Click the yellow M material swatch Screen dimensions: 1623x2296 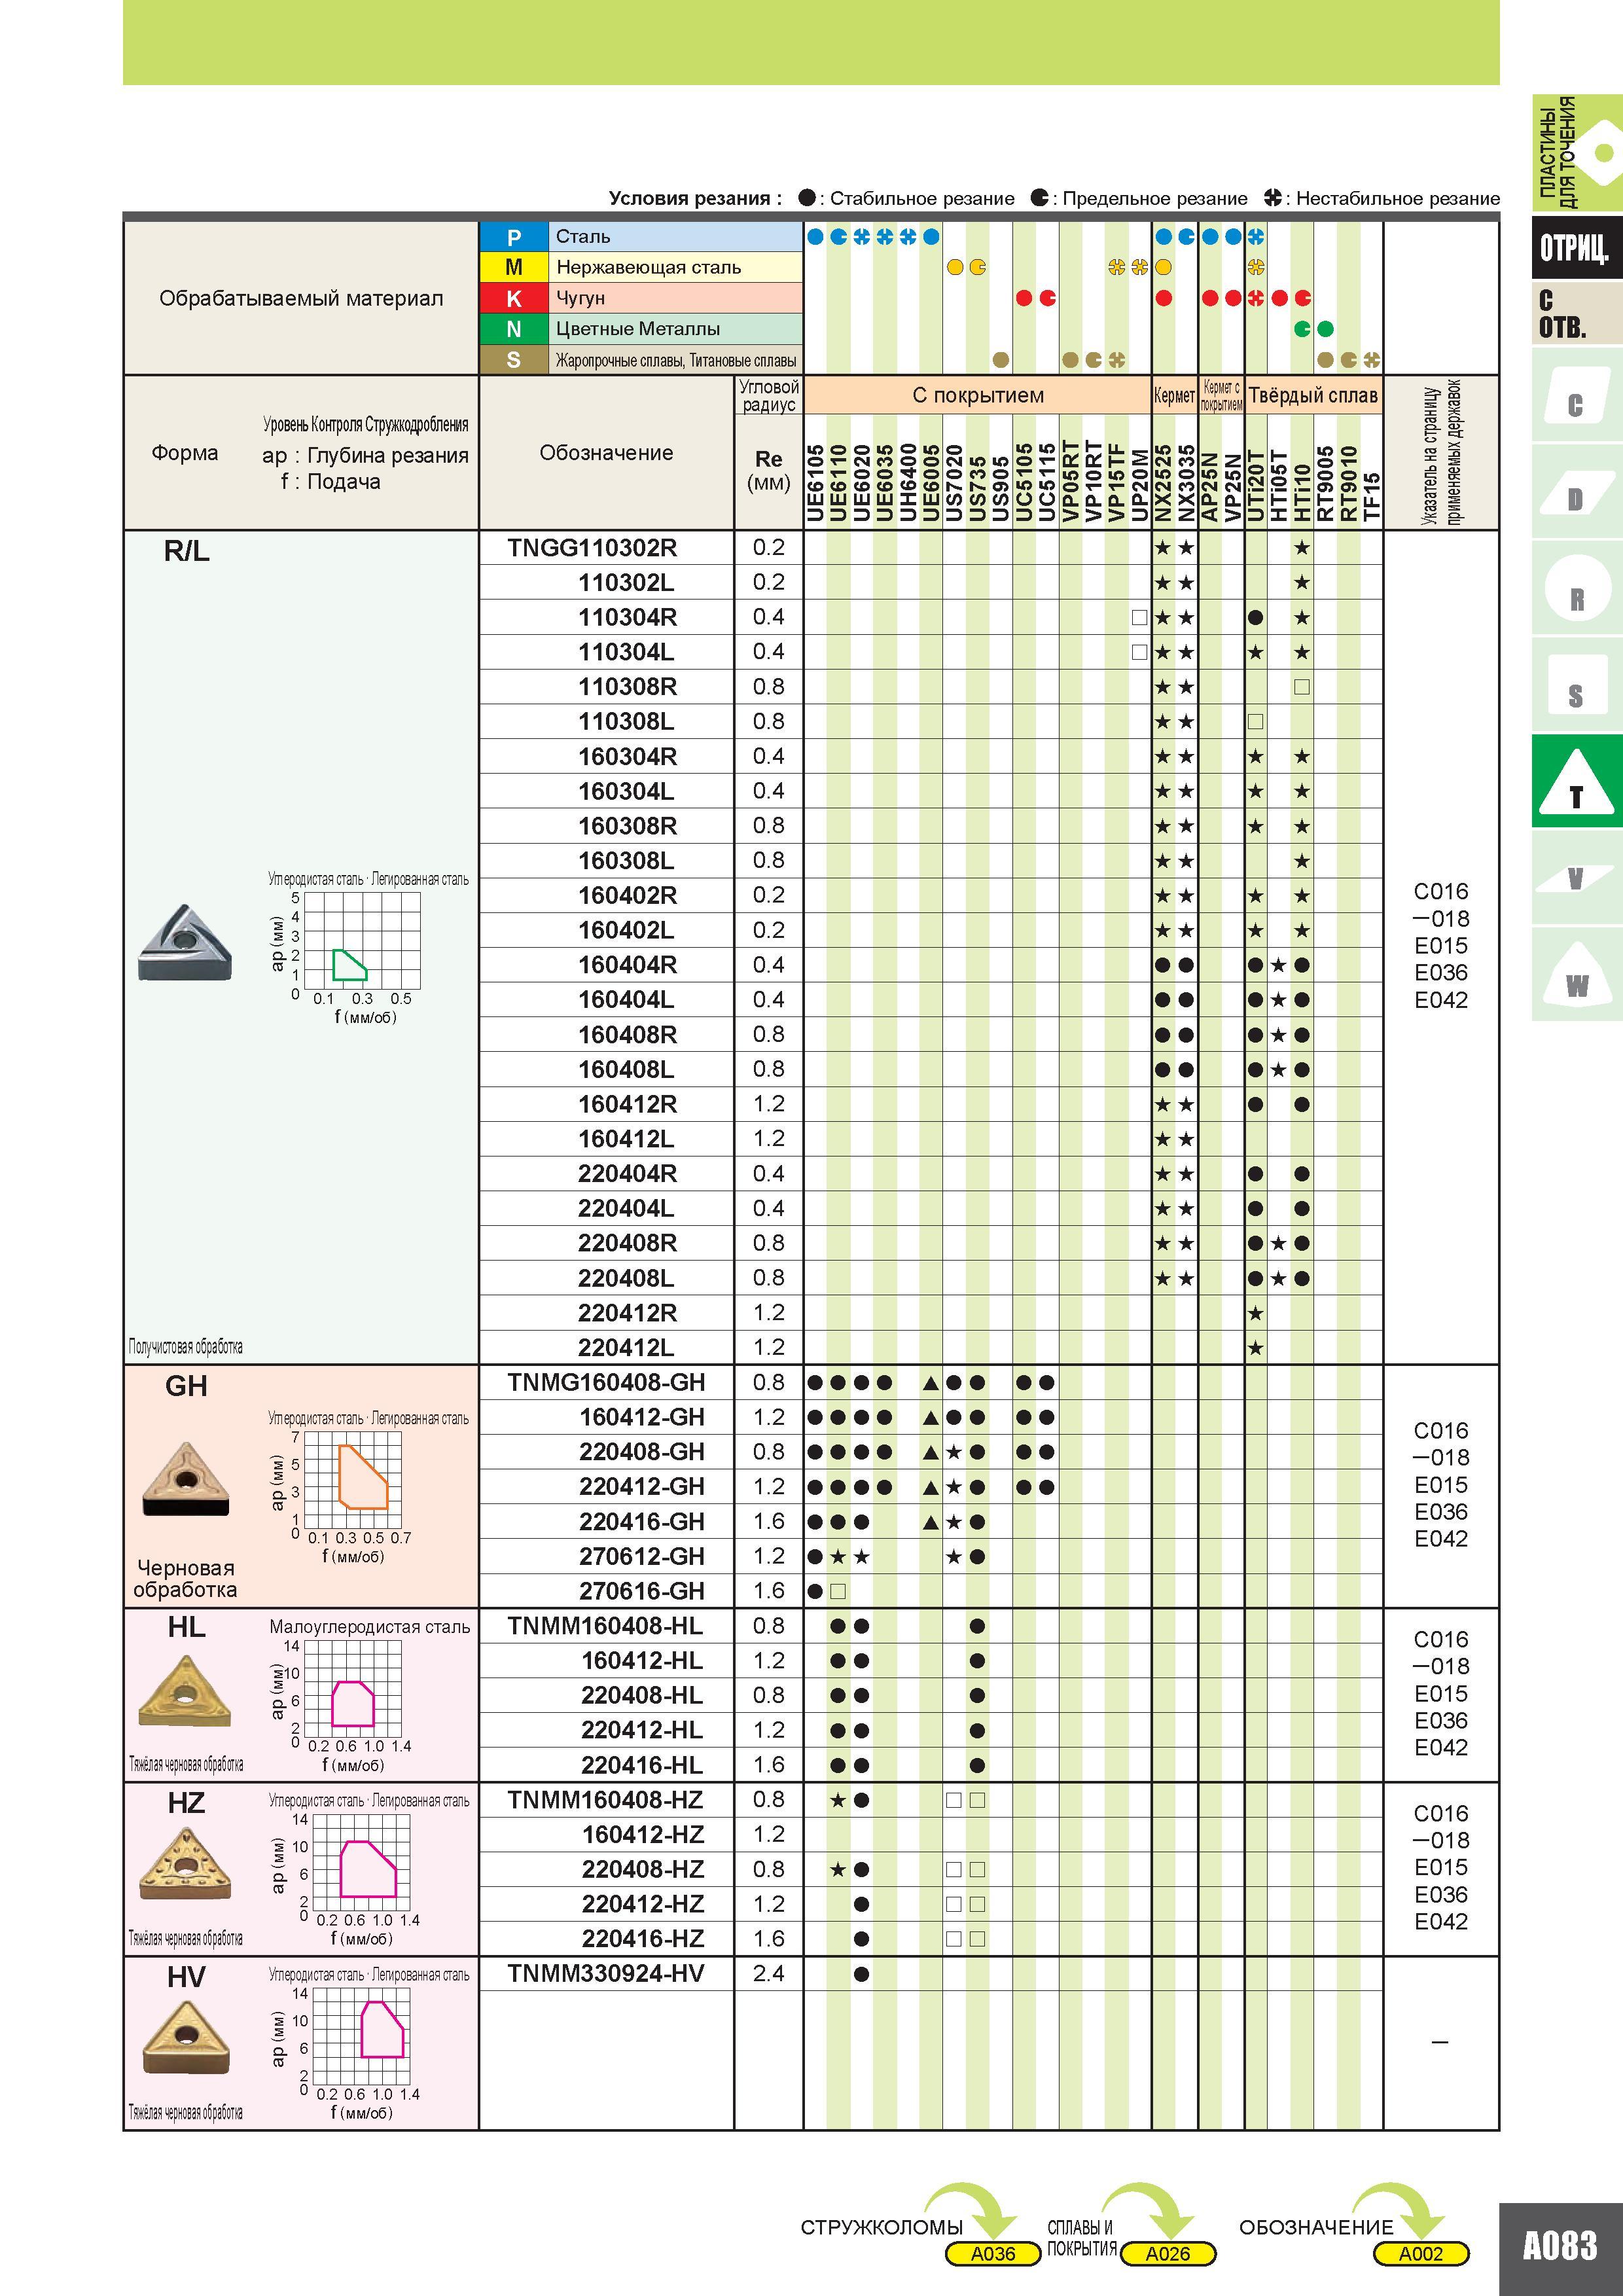pos(514,267)
